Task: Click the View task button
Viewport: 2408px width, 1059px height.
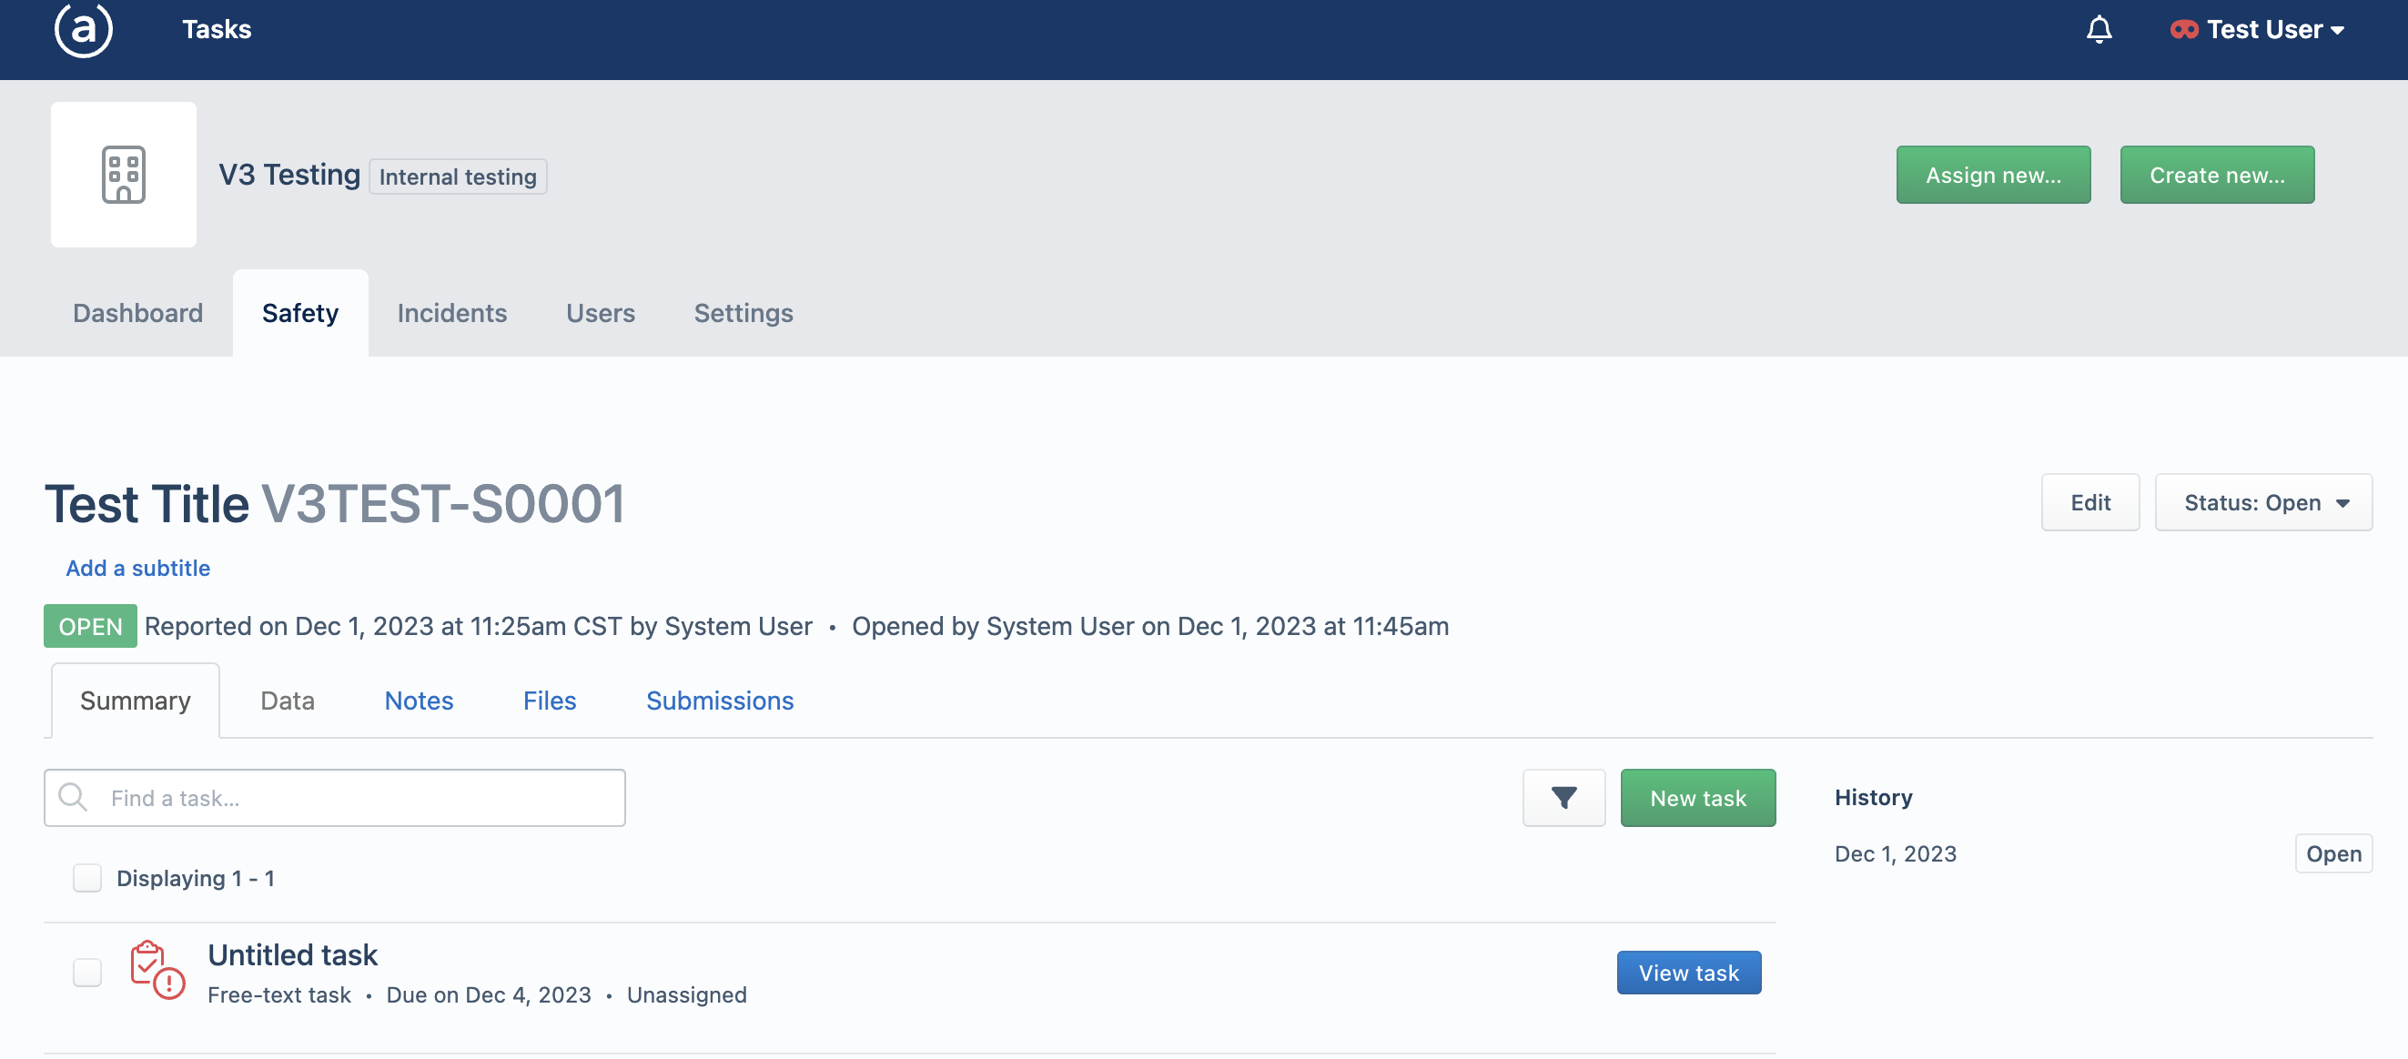Action: (x=1688, y=972)
